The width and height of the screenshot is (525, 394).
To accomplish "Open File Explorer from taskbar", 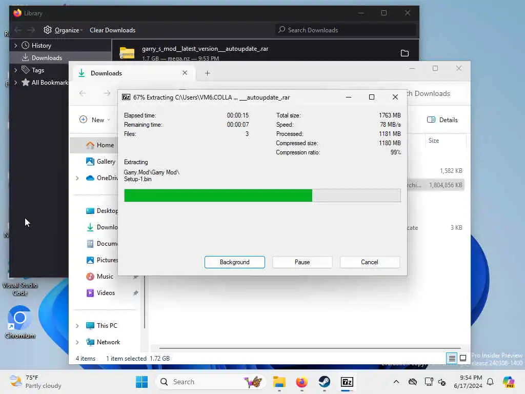I will [279, 382].
